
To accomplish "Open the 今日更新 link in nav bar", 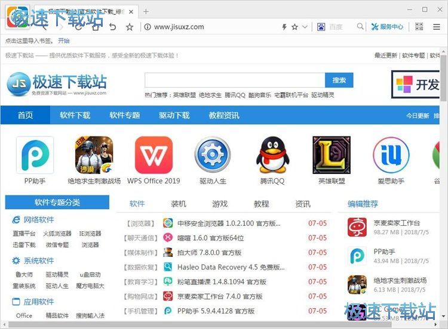I will (418, 116).
